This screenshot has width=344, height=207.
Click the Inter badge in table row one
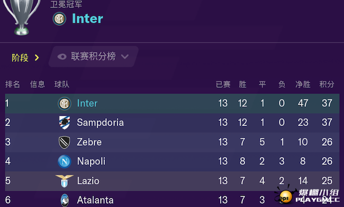[x=64, y=103]
